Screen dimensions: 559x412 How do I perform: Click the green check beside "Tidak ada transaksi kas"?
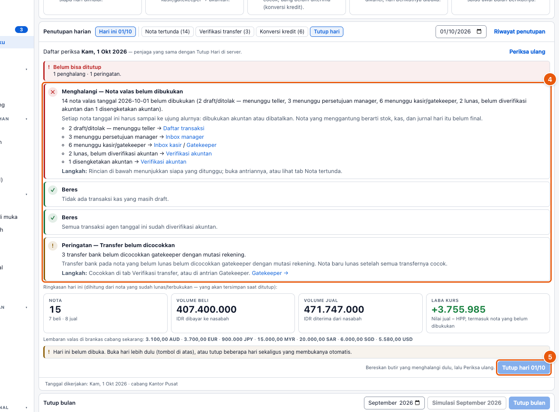click(x=53, y=190)
